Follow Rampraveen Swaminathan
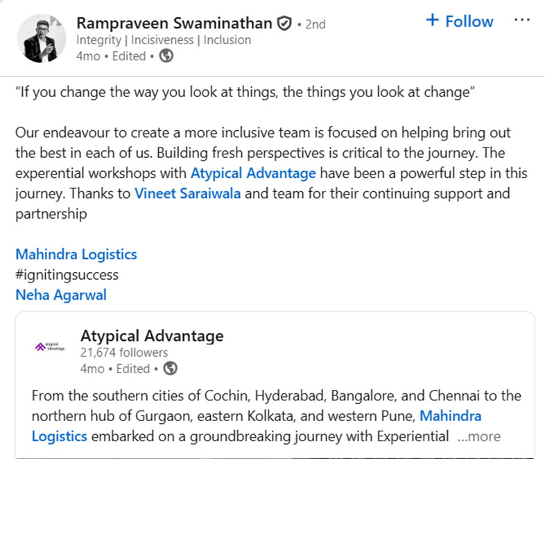 459,21
